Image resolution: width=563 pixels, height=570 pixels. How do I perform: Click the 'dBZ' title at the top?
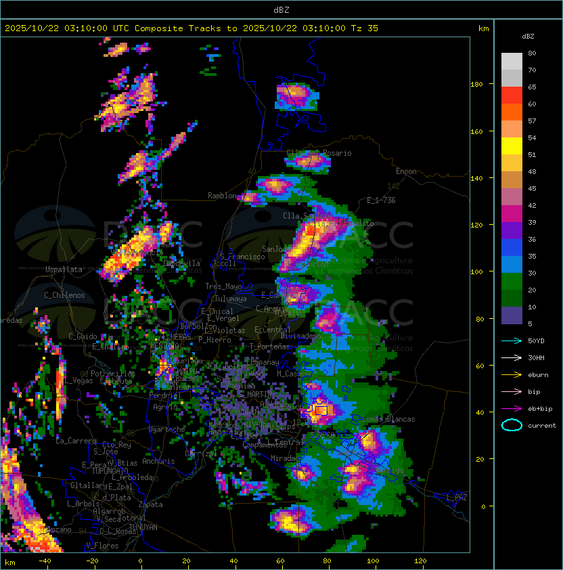point(281,9)
